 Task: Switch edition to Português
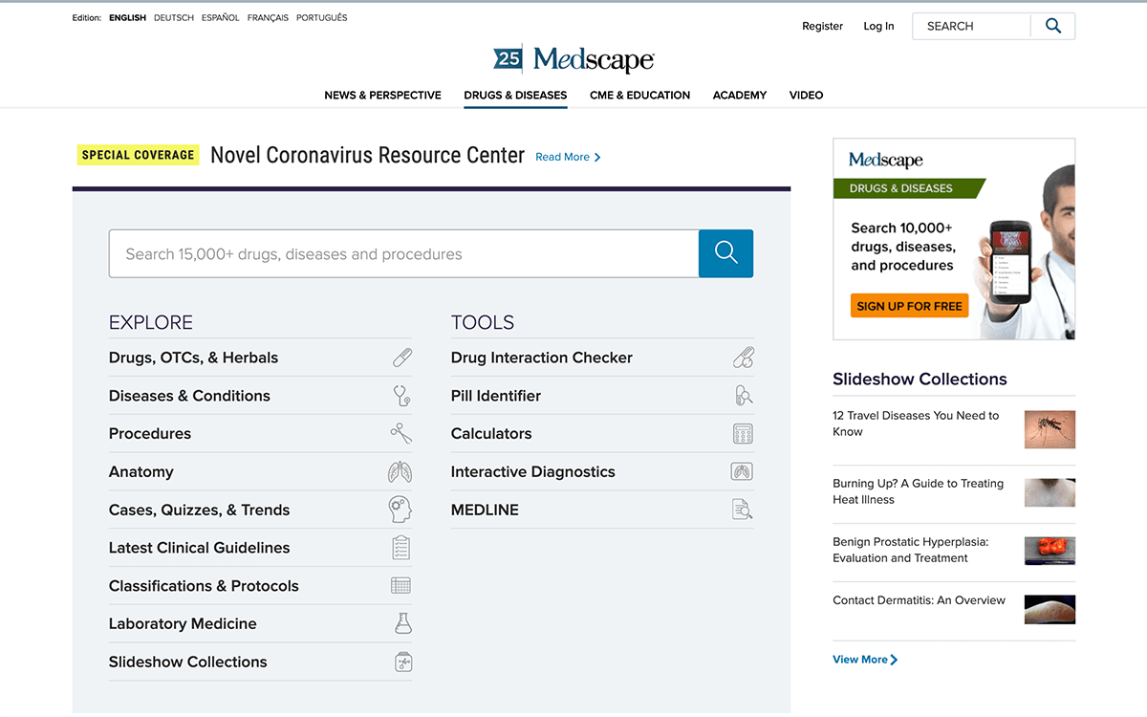tap(322, 17)
